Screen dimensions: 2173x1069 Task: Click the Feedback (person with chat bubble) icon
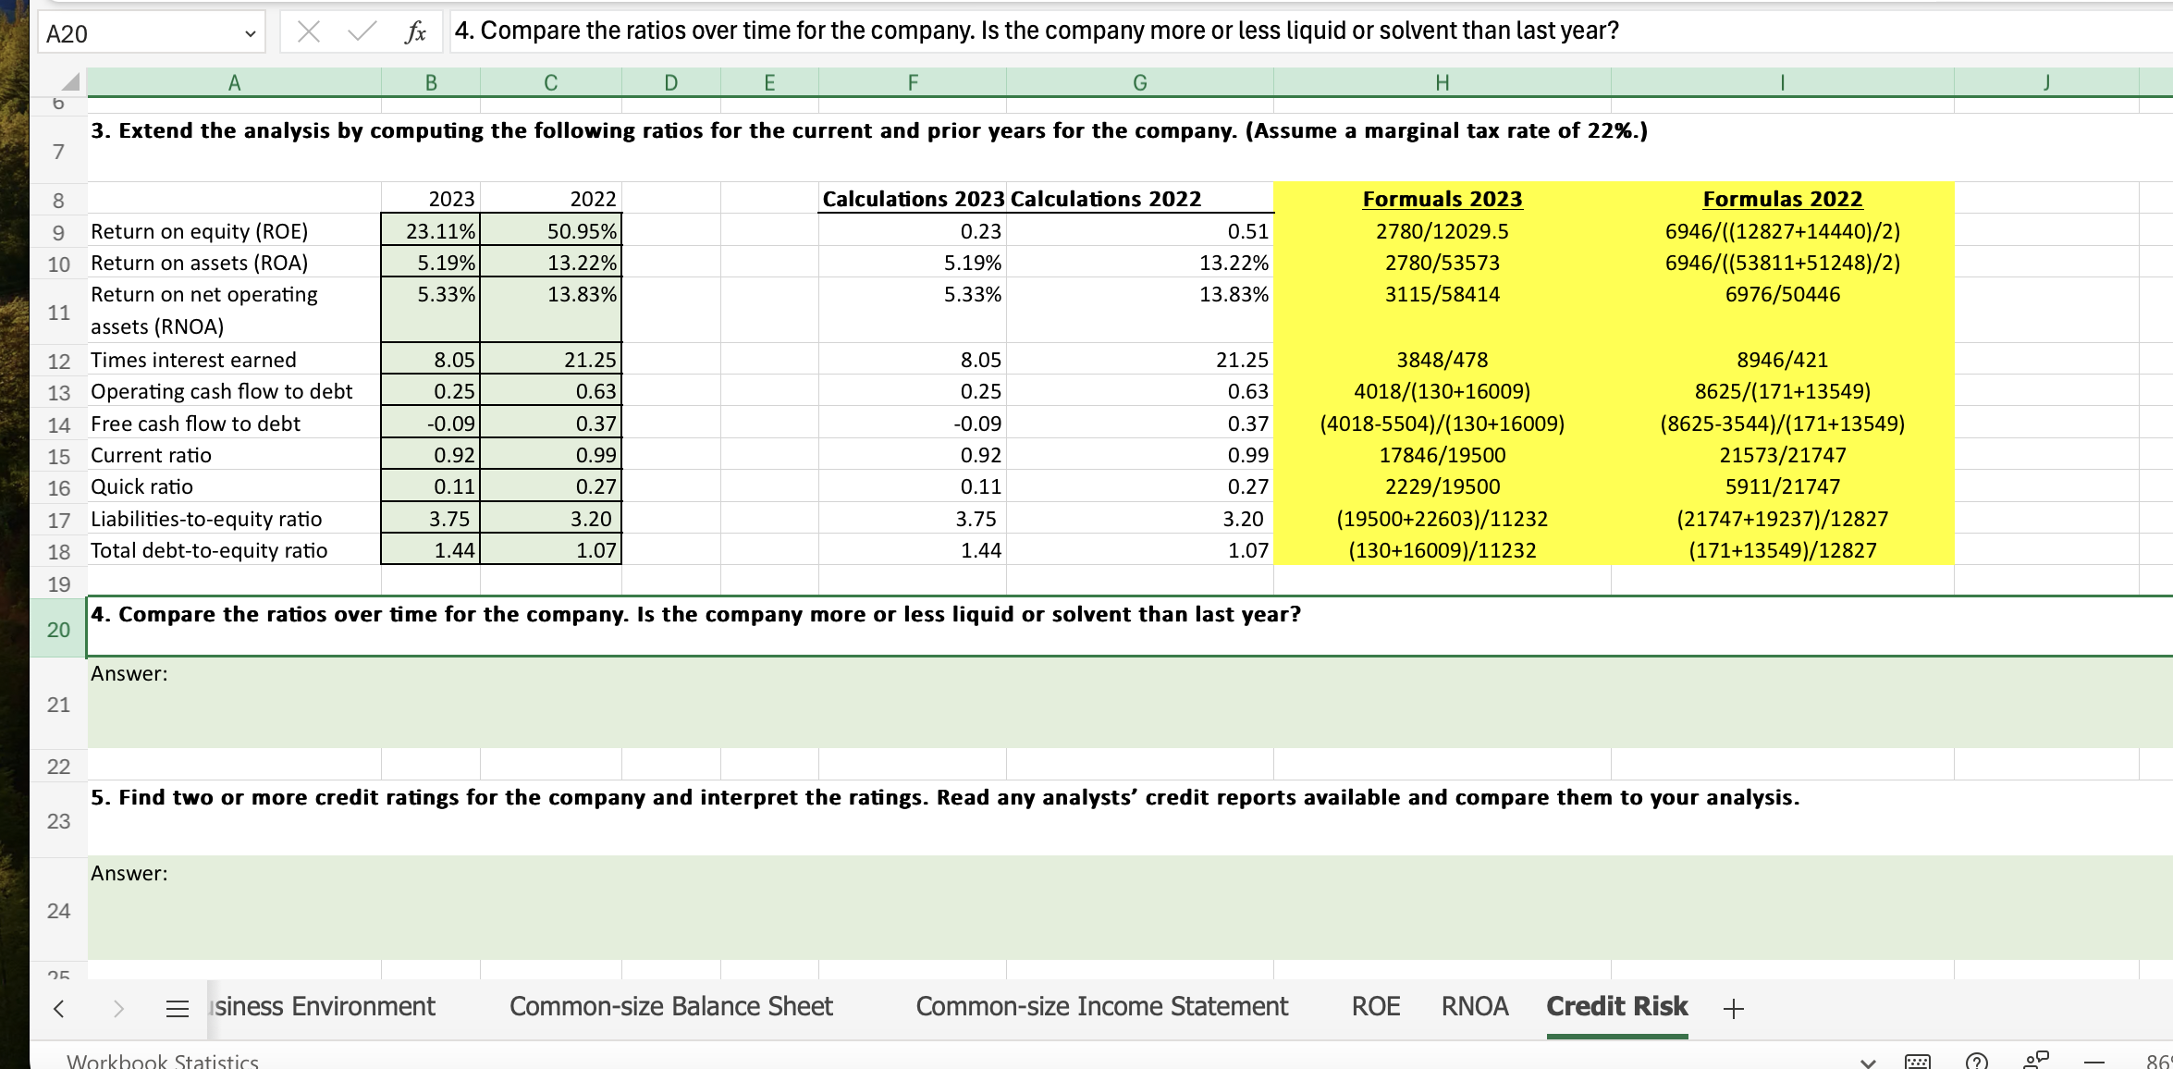tap(2033, 1061)
